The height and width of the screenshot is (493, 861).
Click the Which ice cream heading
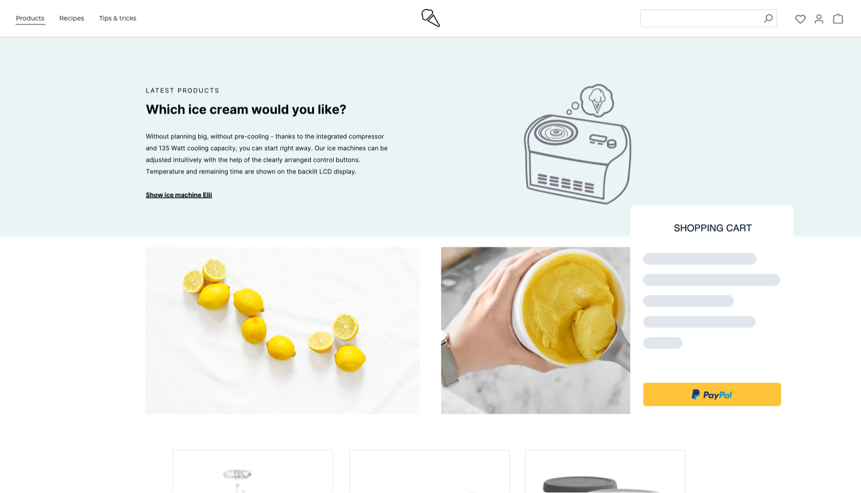point(246,109)
